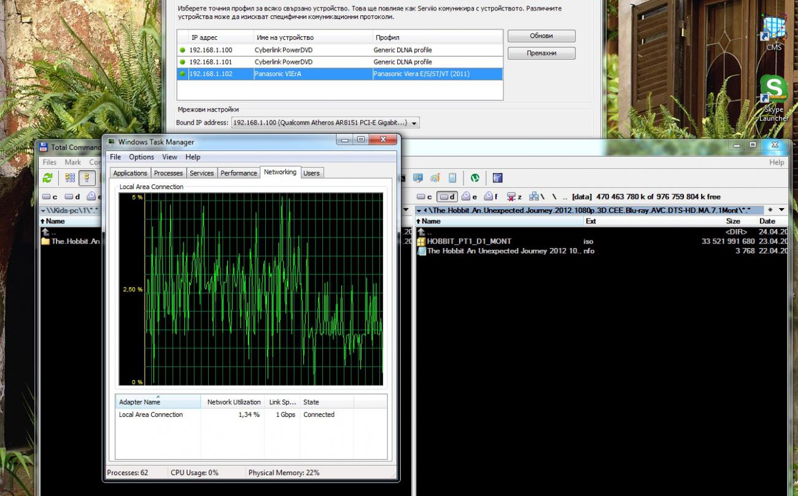Select device row 192.168.1.101 Cyberlink PowerDVD
Image resolution: width=798 pixels, height=496 pixels.
pyautogui.click(x=340, y=62)
